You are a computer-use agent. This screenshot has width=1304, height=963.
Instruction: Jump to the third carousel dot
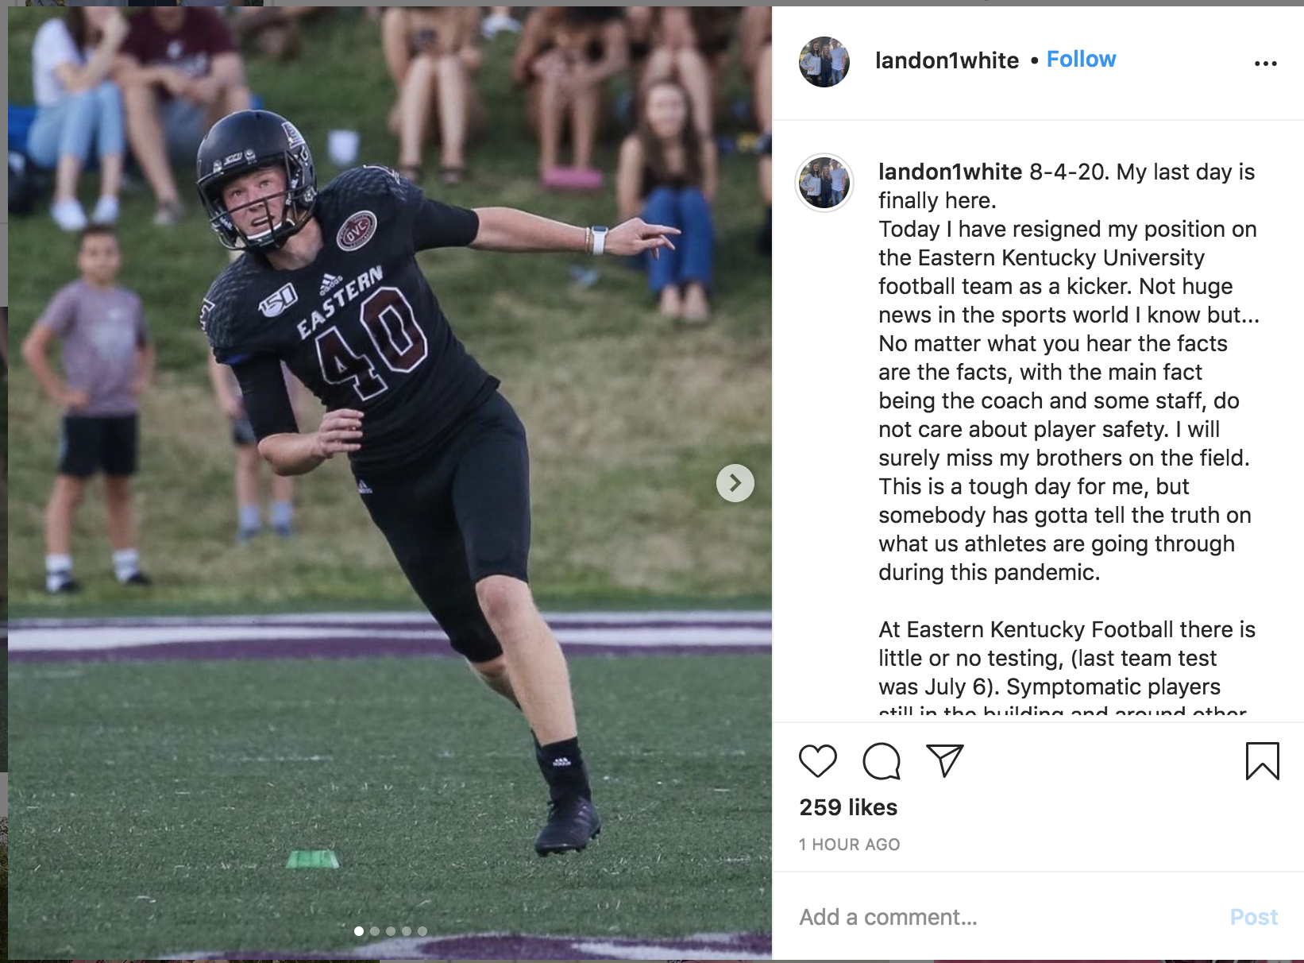[391, 931]
